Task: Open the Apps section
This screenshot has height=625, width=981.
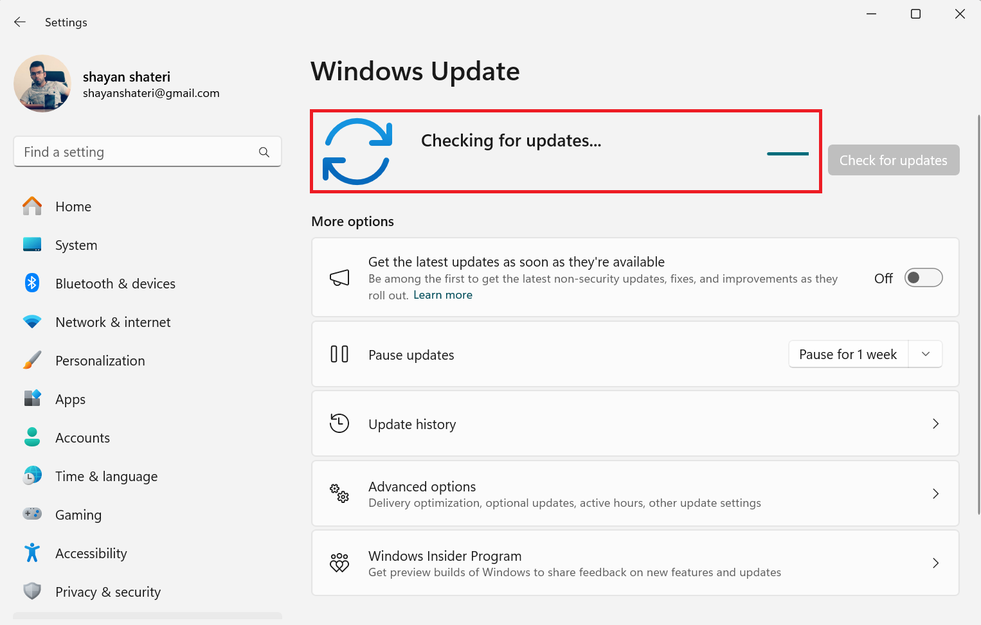Action: pos(148,399)
